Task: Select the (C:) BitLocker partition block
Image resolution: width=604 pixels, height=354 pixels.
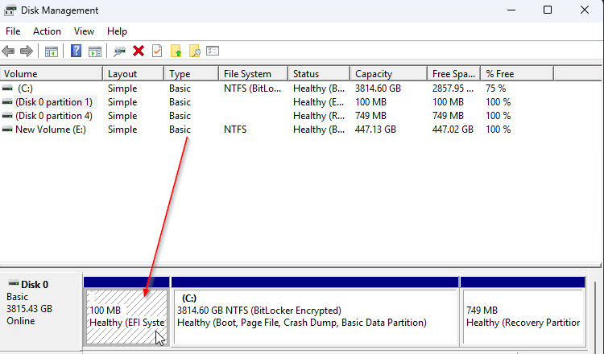Action: pyautogui.click(x=314, y=316)
